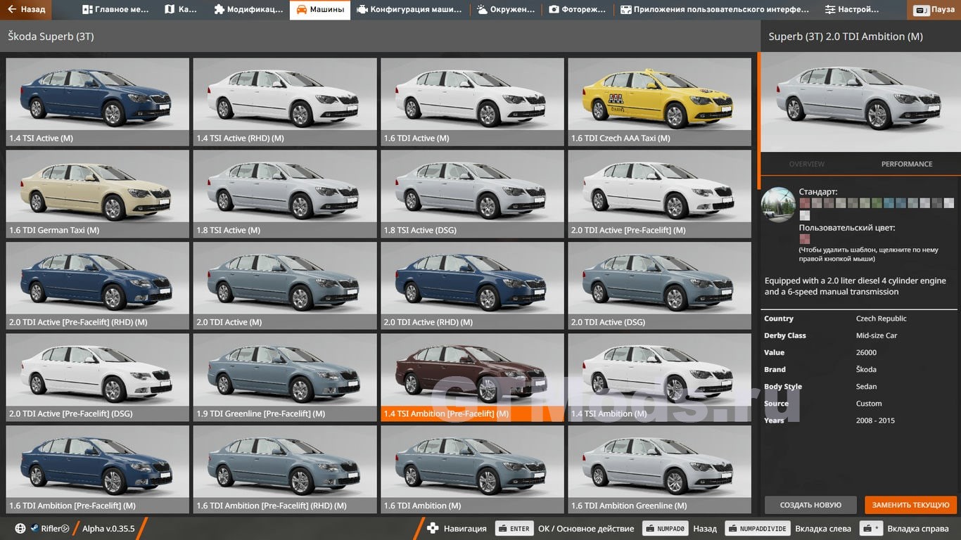Click the large Superb preview image
This screenshot has width=961, height=540.
860,102
